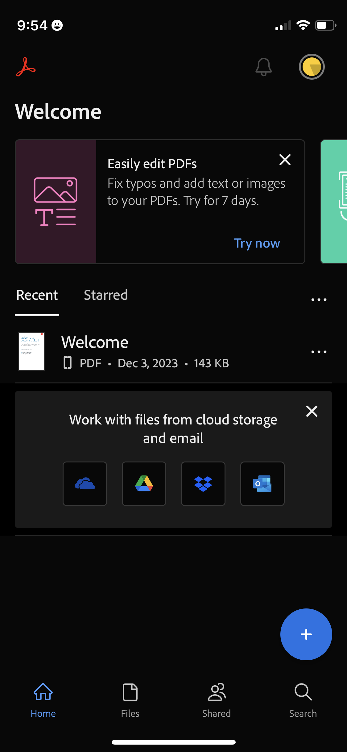
Task: Open the overflow menu for the Welcome PDF
Action: (319, 352)
